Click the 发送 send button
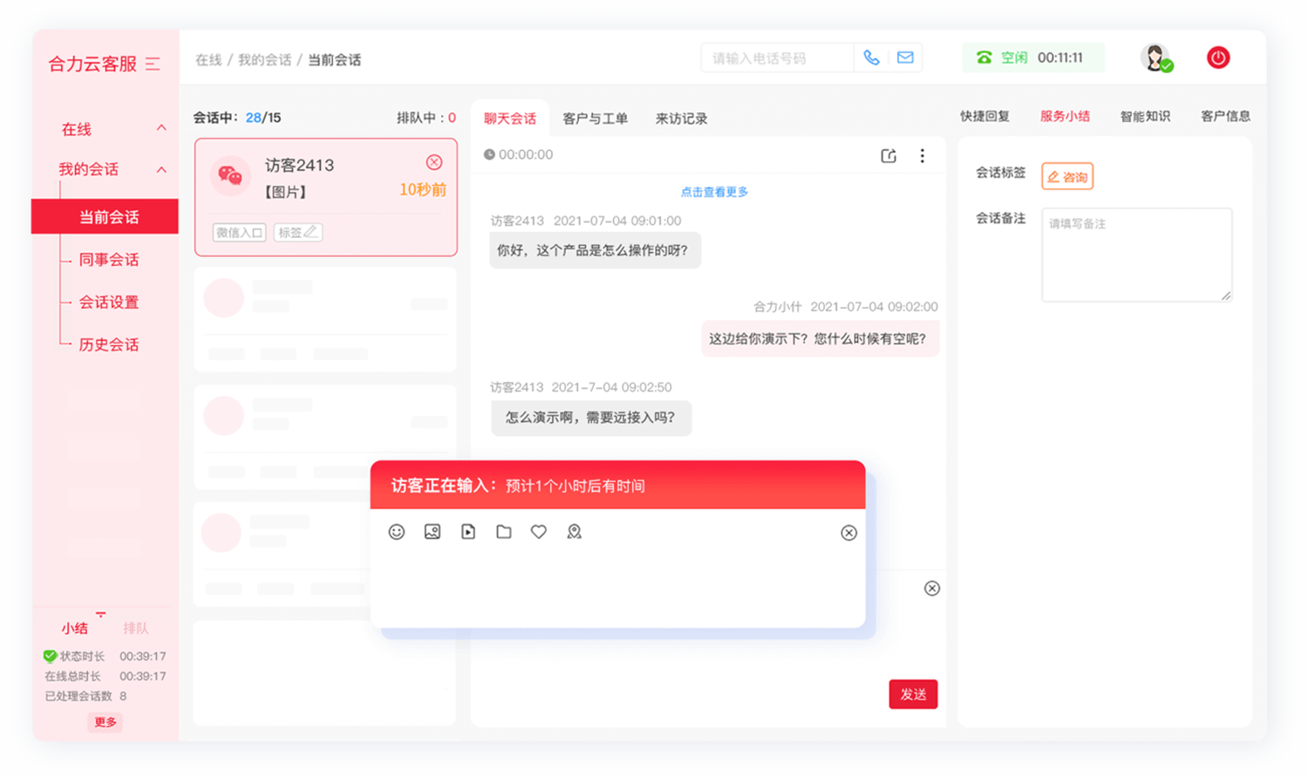Image resolution: width=1308 pixels, height=776 pixels. point(913,694)
